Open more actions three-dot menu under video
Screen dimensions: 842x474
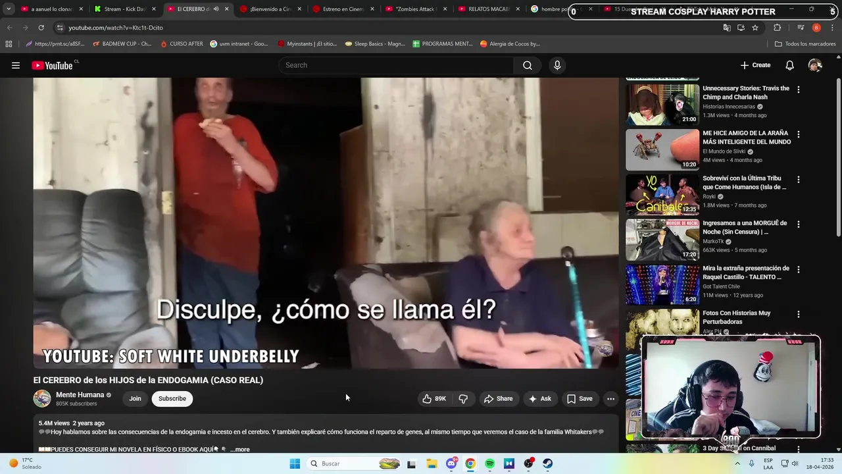pos(610,398)
